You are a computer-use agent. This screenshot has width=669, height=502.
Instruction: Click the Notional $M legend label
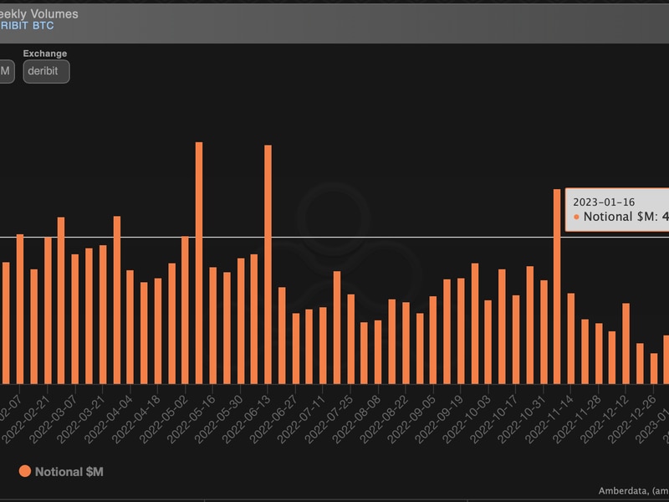pos(70,472)
